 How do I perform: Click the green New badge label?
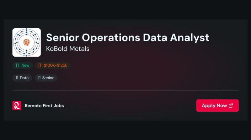(25, 65)
